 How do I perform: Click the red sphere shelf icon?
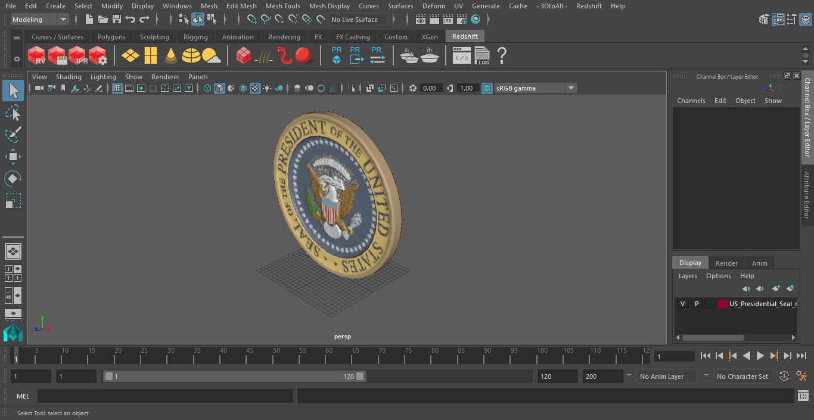(x=304, y=56)
